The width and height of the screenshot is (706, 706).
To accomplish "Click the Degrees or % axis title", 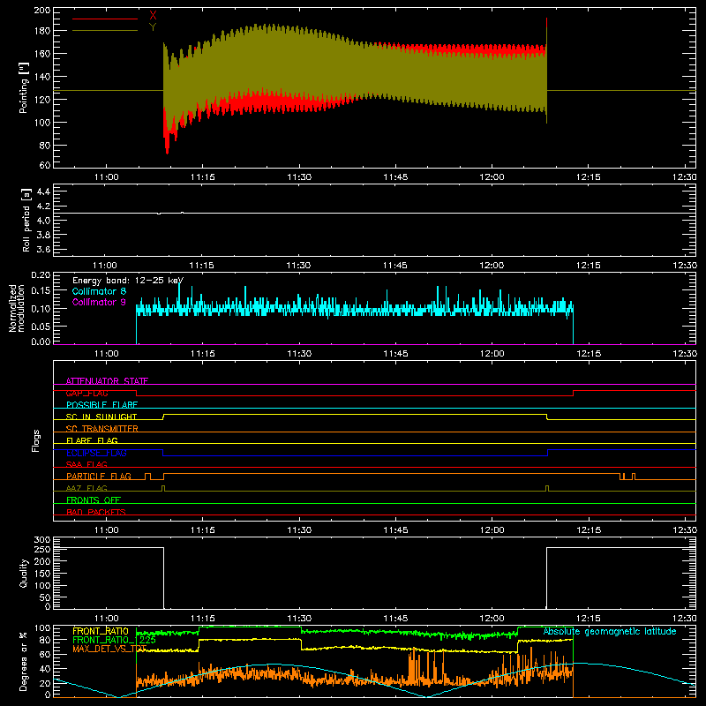I will point(24,661).
